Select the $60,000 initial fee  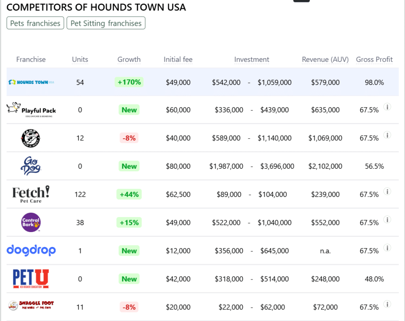(178, 110)
